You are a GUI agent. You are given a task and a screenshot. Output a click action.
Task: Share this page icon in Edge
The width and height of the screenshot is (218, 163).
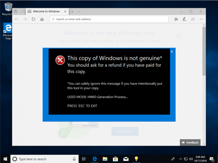point(193,19)
